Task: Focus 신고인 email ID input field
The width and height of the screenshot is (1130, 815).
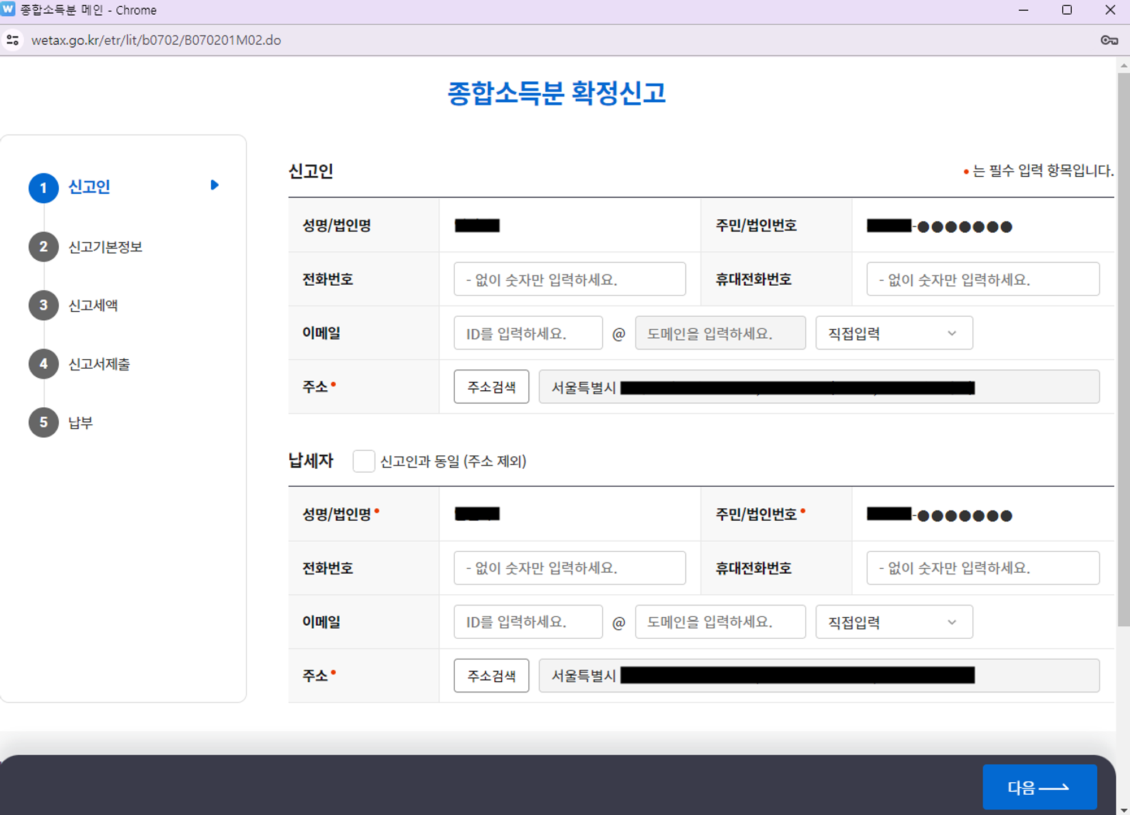Action: (528, 333)
